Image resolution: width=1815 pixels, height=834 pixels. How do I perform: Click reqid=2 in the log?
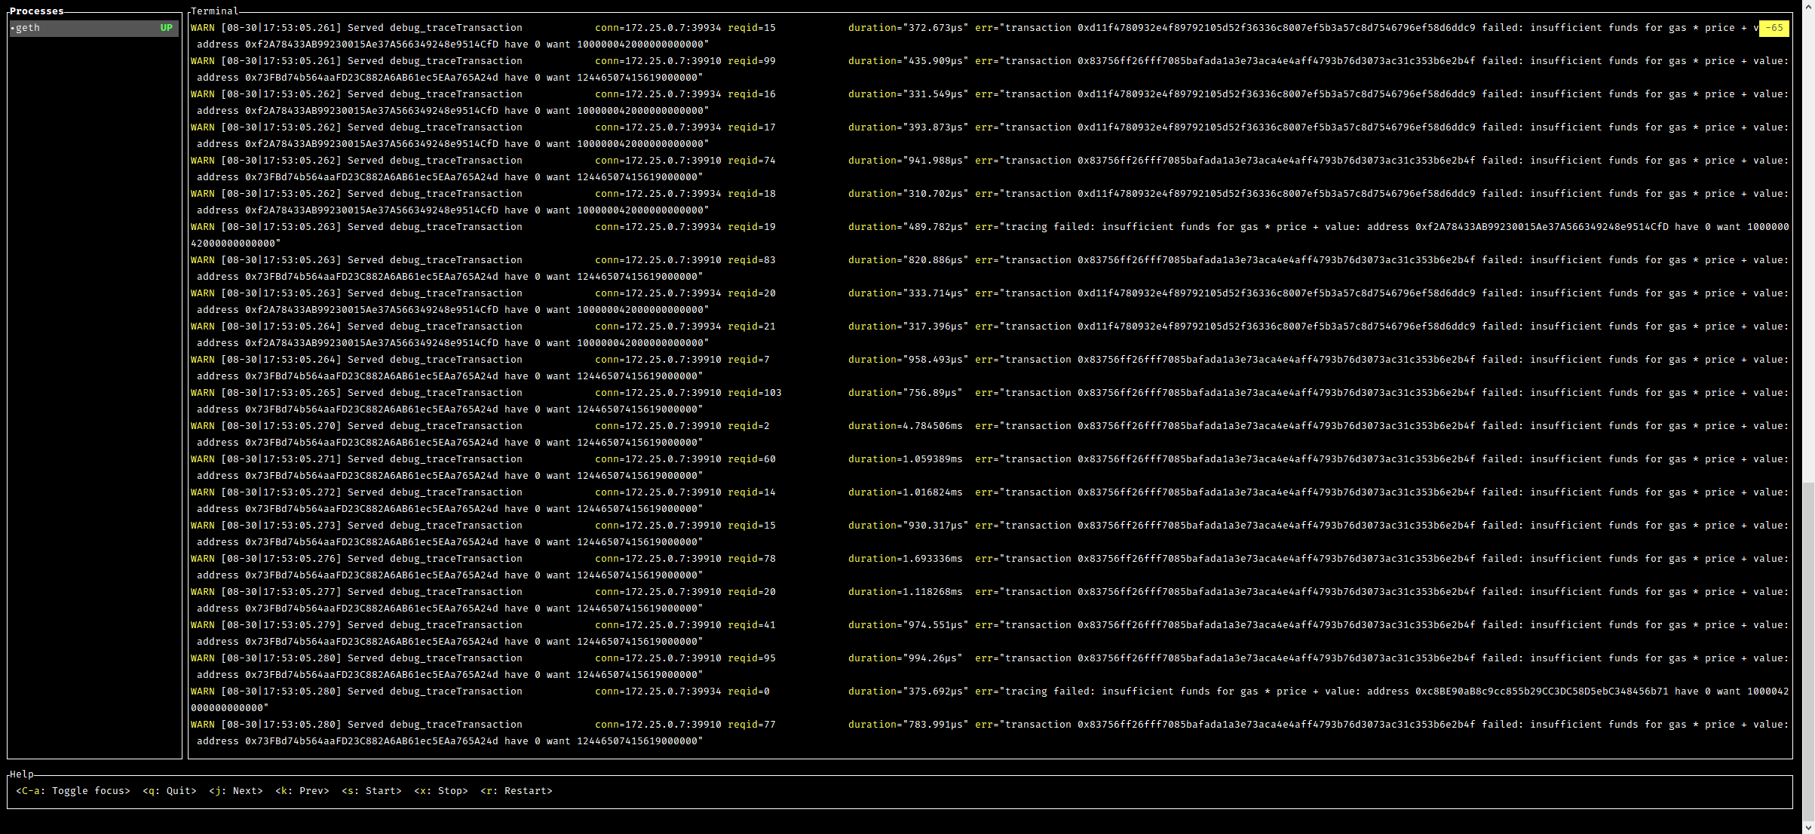click(749, 426)
